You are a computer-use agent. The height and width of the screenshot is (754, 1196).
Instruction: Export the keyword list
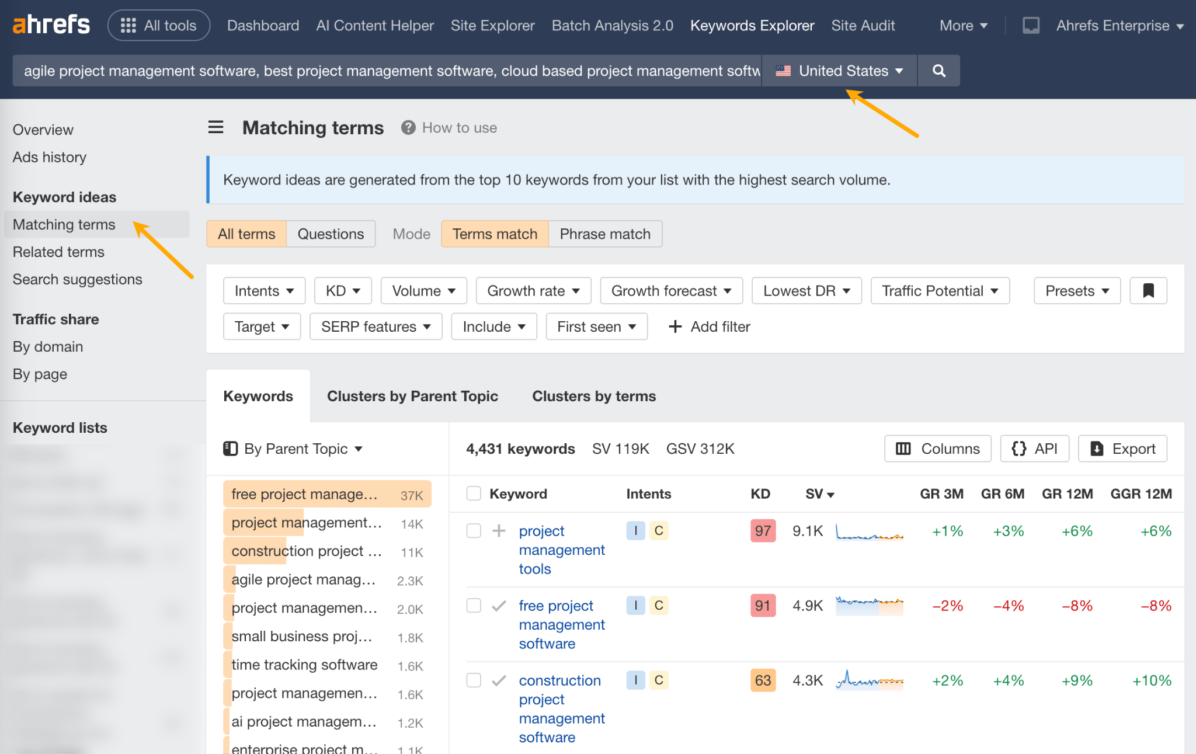coord(1122,449)
